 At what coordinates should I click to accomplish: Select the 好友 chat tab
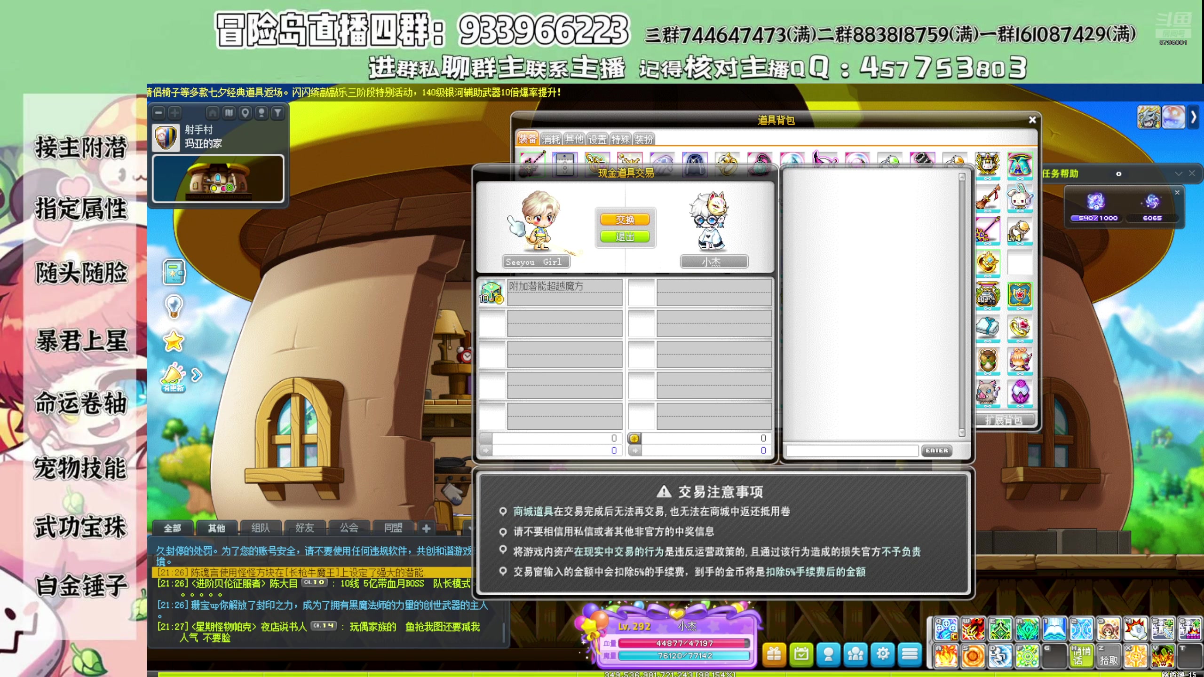[305, 528]
